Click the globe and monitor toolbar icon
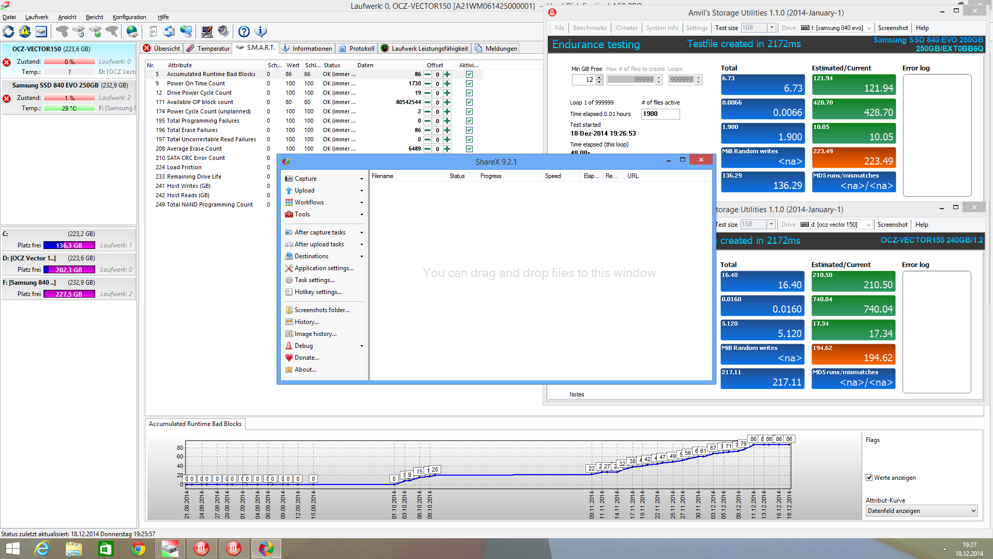993x559 pixels. coord(186,32)
